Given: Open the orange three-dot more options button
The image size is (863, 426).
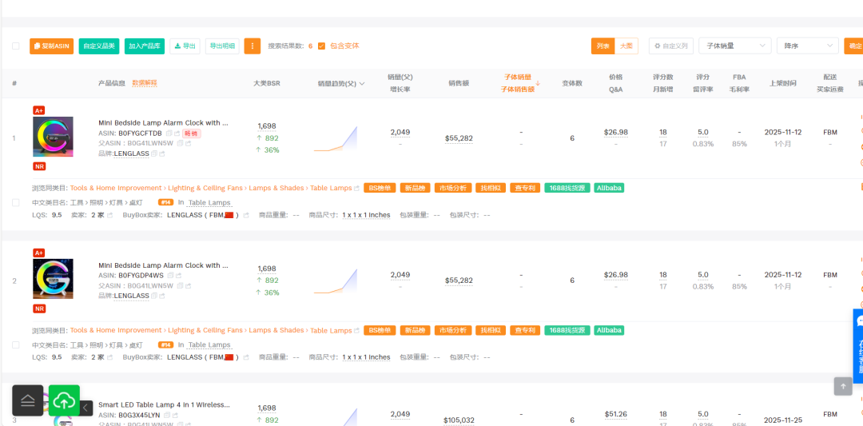Looking at the screenshot, I should tap(252, 46).
